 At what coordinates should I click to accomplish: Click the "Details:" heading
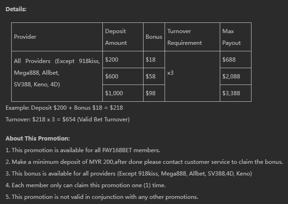tap(16, 9)
